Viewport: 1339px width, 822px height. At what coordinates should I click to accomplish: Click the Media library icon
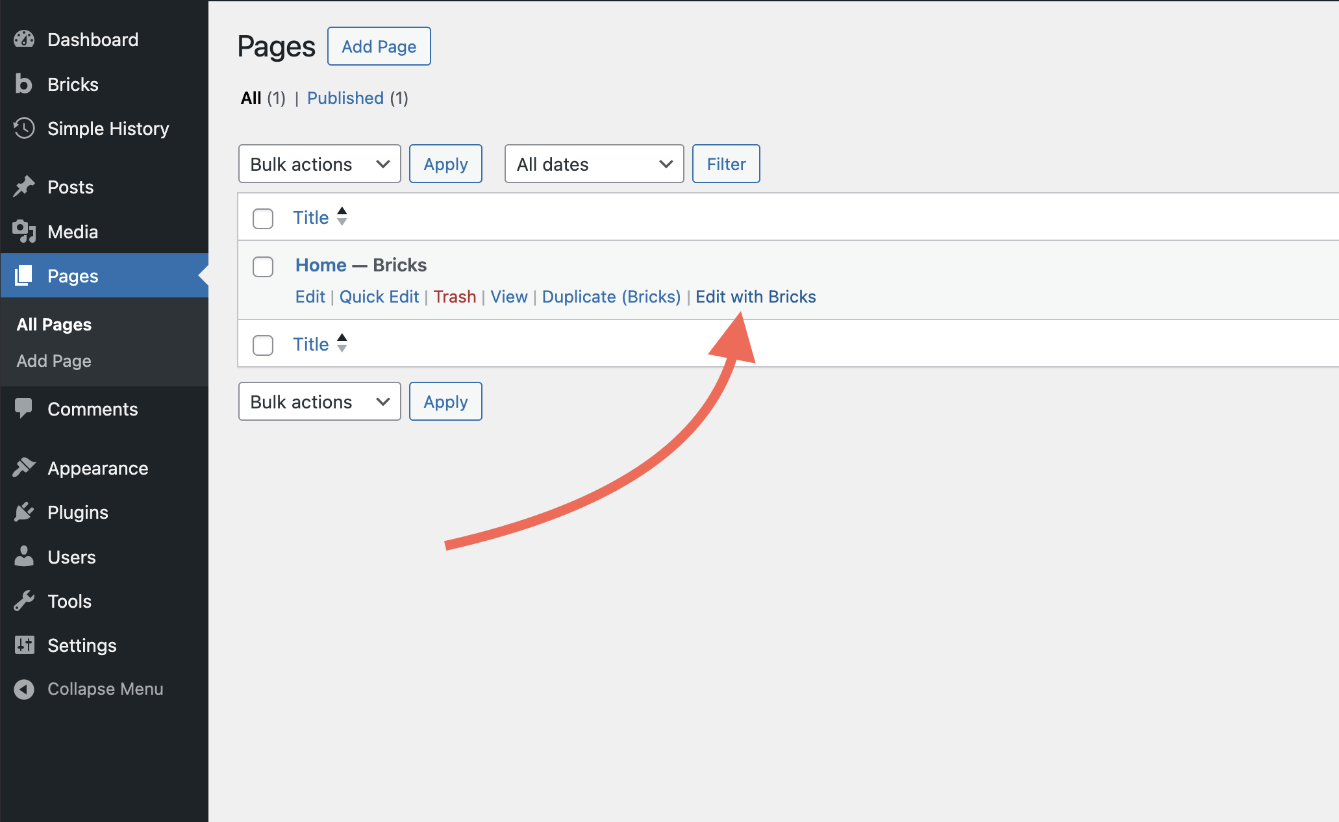[24, 232]
